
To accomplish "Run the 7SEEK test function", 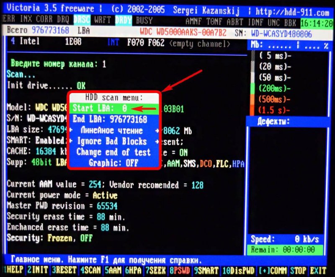I will point(156,270).
